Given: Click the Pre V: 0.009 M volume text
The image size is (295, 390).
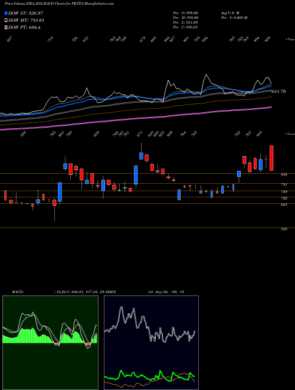Looking at the screenshot, I should (234, 18).
